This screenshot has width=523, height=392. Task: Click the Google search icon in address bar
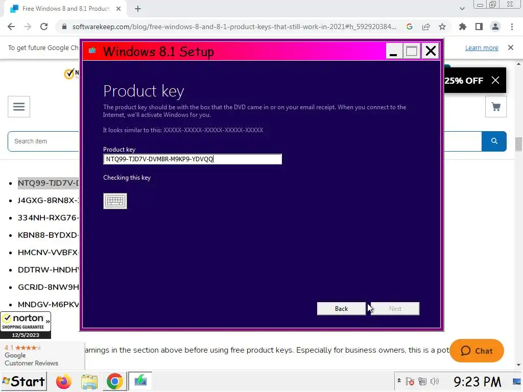point(410,27)
